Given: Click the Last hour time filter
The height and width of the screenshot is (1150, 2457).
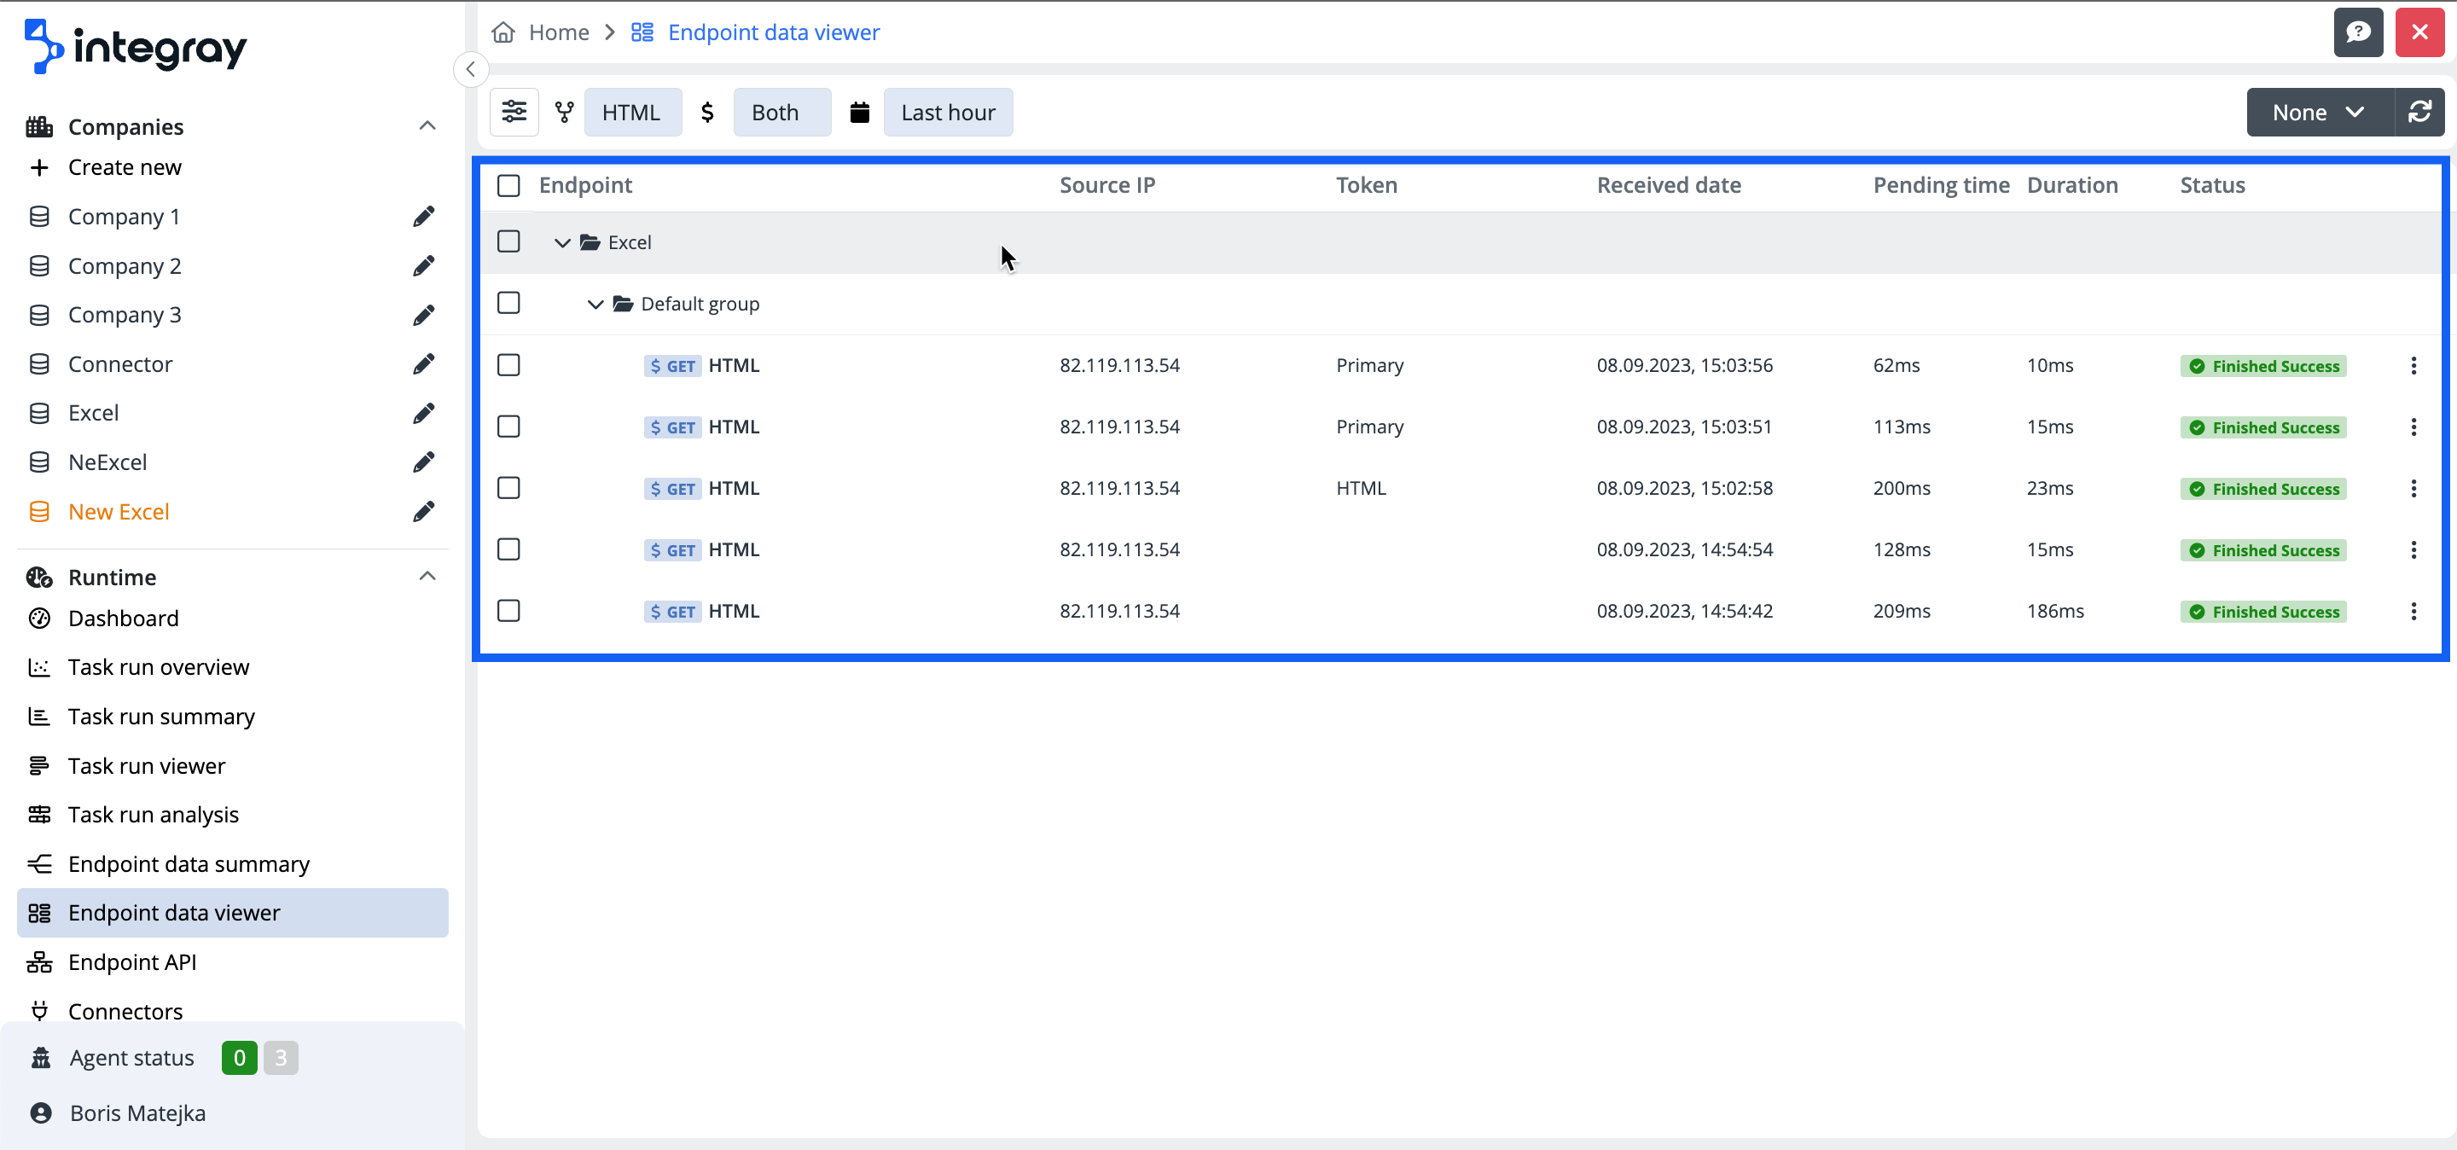Looking at the screenshot, I should coord(947,113).
